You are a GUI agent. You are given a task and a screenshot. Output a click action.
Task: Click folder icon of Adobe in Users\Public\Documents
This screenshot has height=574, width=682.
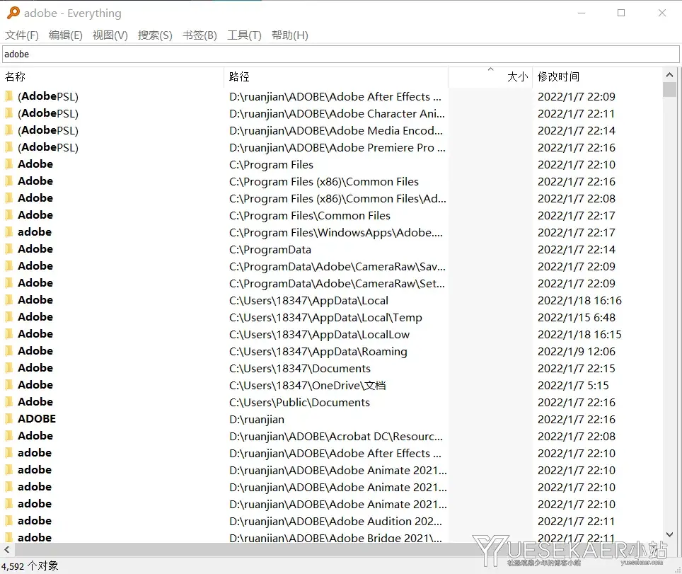coord(8,402)
